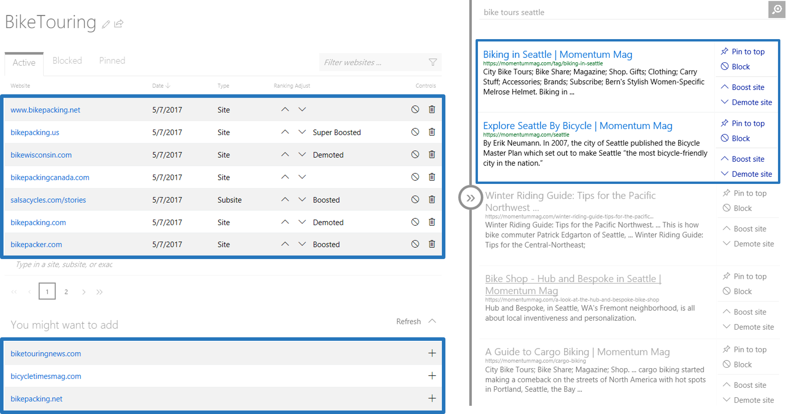Block bikepacking.com using its block icon
This screenshot has width=787, height=414.
point(415,222)
